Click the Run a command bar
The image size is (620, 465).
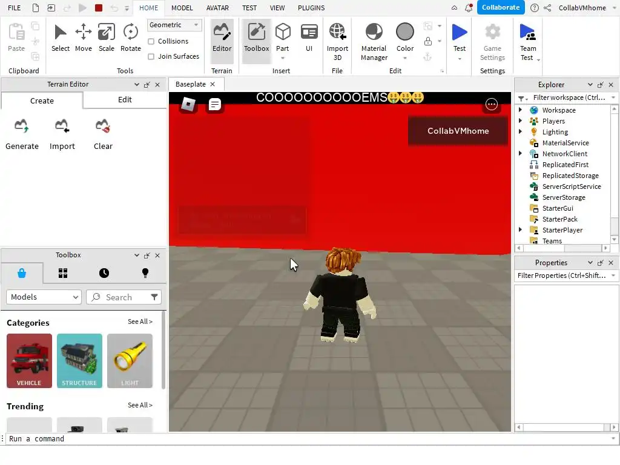308,439
